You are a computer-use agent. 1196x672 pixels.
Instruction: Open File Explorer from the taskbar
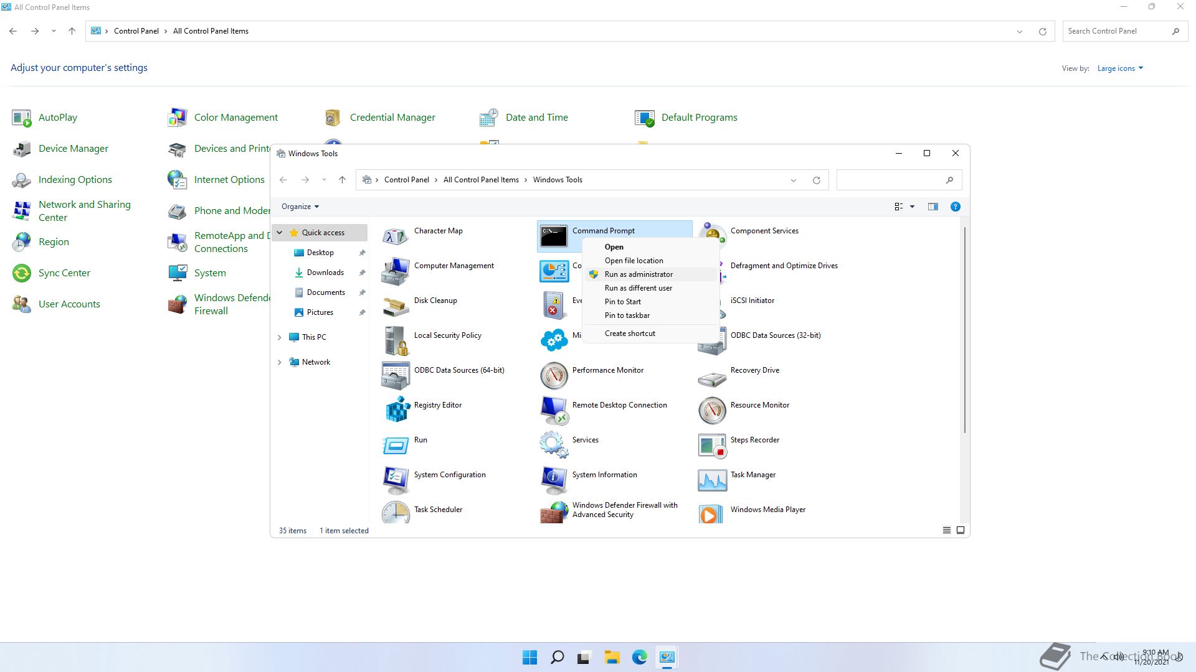612,657
